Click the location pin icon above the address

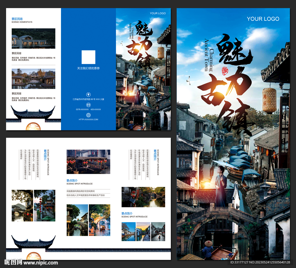pyautogui.click(x=88, y=94)
